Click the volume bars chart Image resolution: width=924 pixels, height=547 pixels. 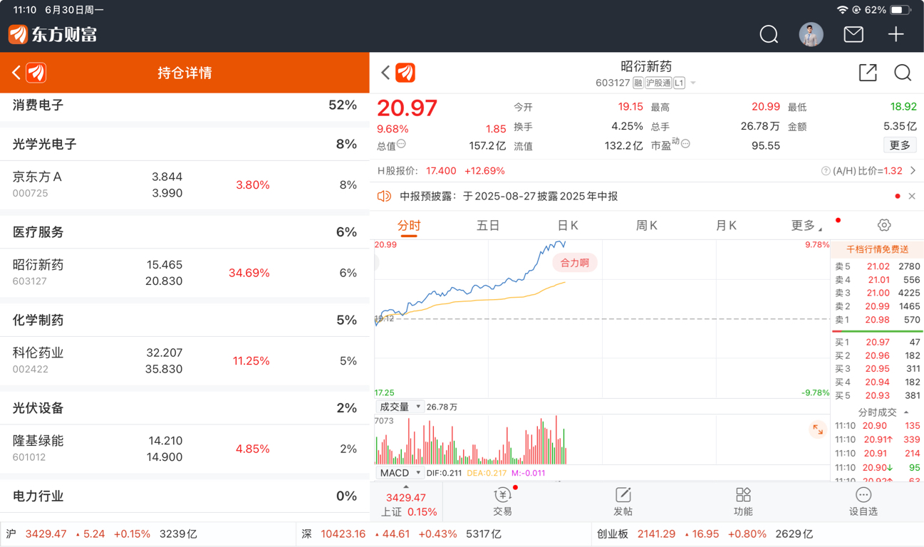coord(602,439)
